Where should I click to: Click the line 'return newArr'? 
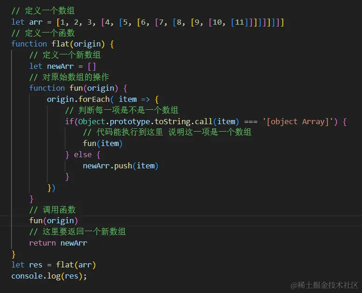pos(58,243)
